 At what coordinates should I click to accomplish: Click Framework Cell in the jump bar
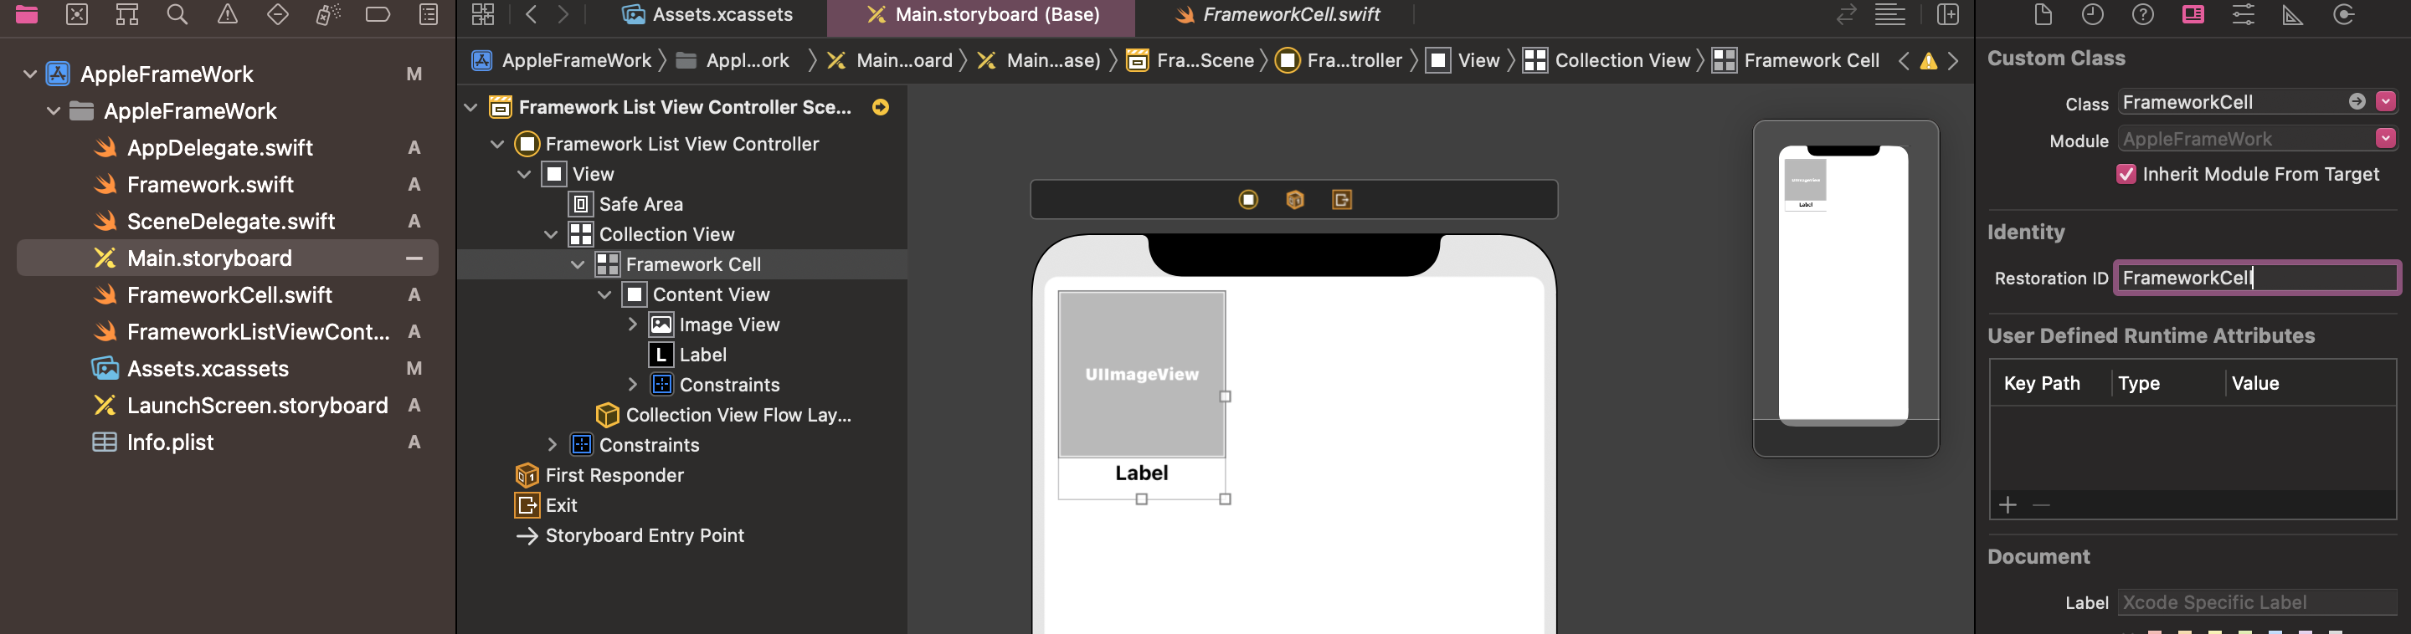[x=1795, y=61]
